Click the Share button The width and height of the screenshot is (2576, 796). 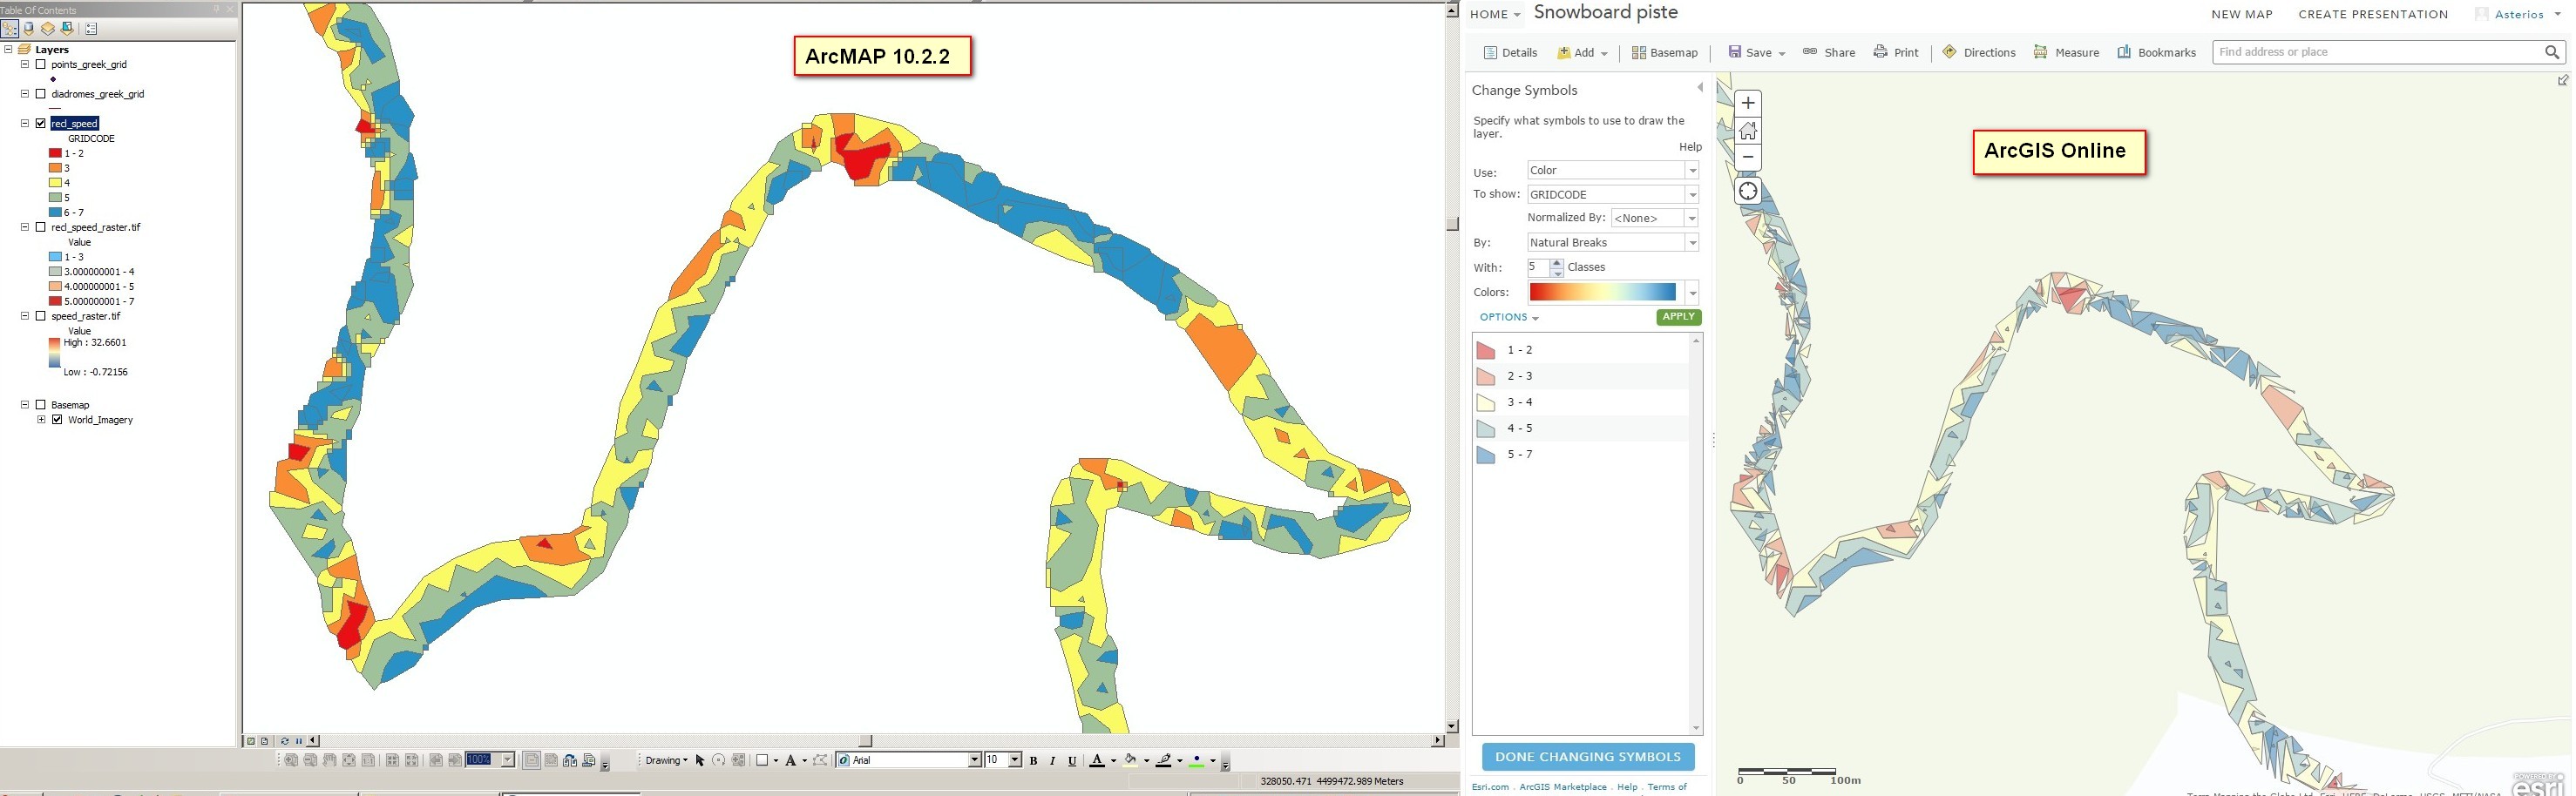tap(1829, 53)
